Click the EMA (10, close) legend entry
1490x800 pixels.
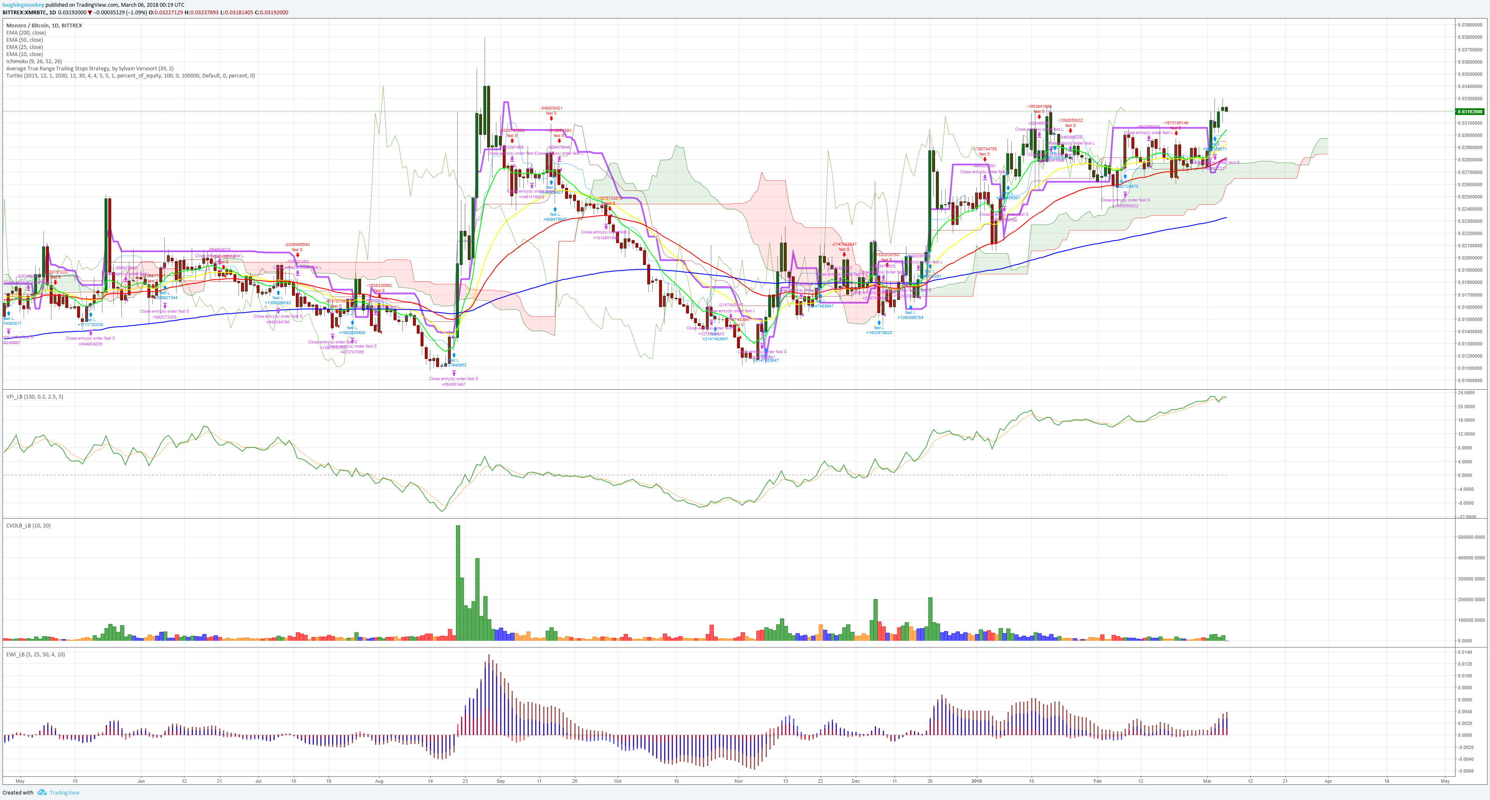24,54
